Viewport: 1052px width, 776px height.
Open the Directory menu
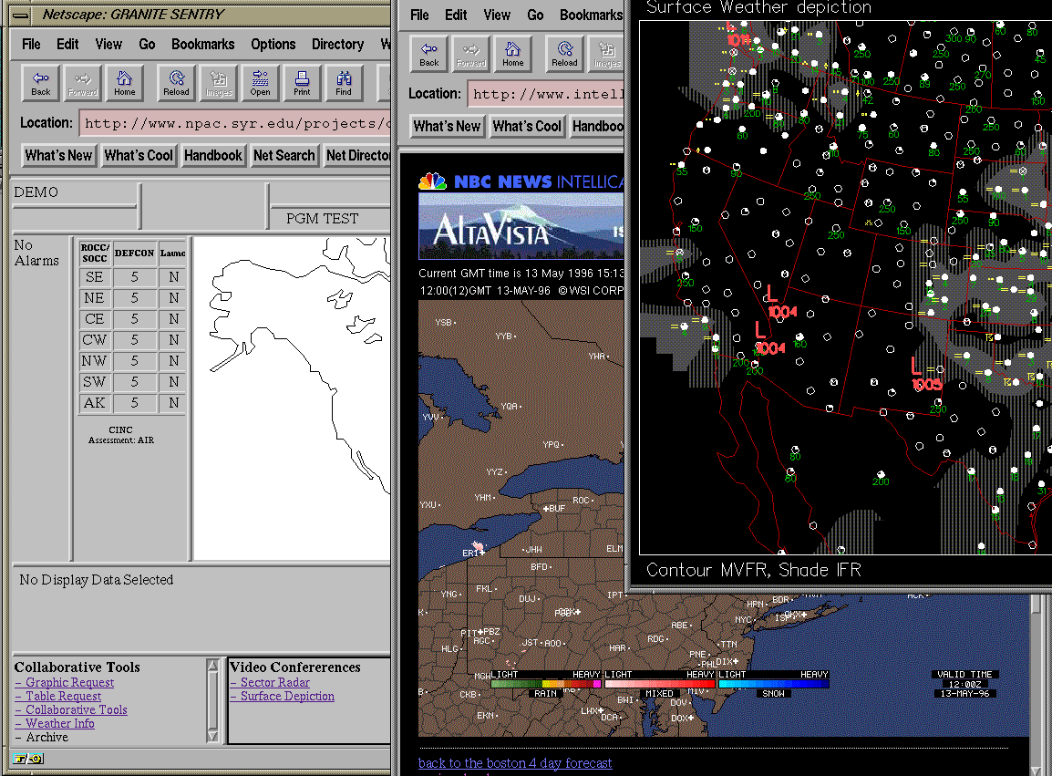click(337, 44)
